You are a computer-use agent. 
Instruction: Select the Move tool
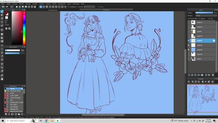[x=2, y=30]
